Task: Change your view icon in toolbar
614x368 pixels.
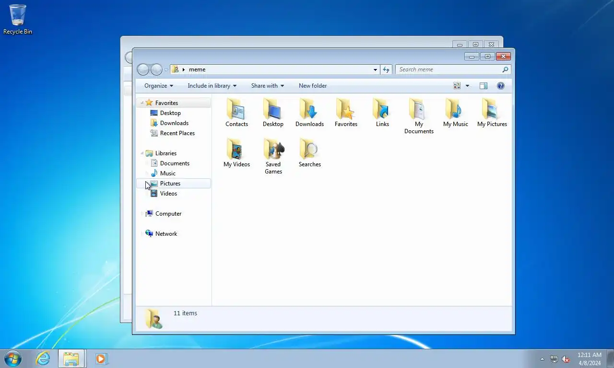Action: (x=457, y=86)
